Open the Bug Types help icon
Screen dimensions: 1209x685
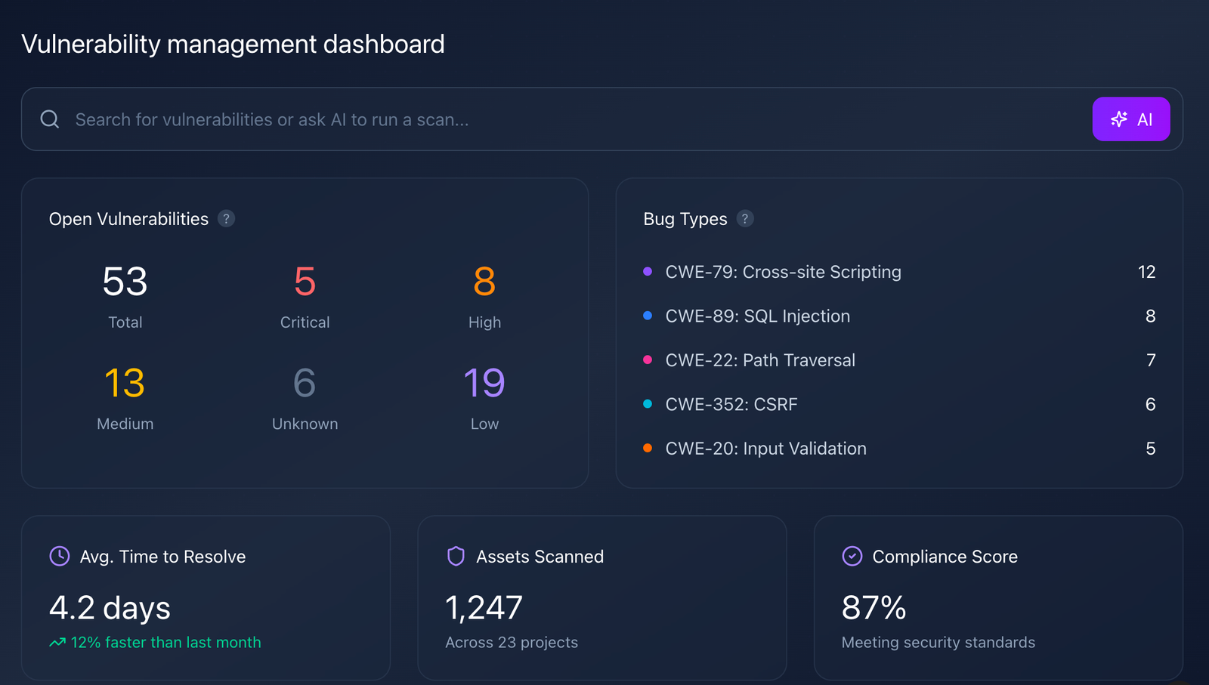pos(745,219)
